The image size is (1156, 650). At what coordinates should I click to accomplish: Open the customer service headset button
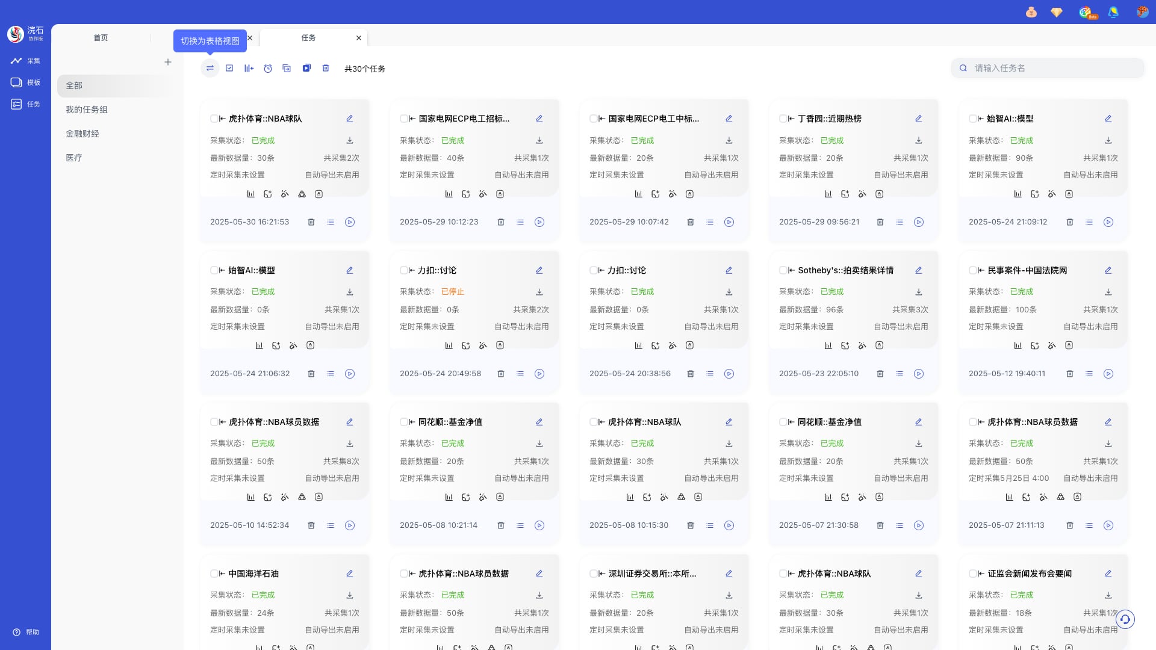point(1125,619)
